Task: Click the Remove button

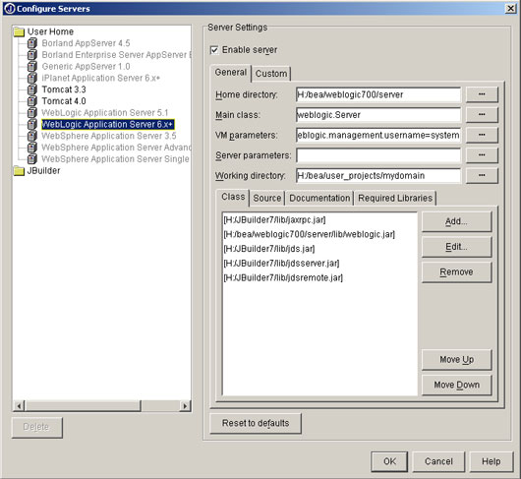Action: pos(456,271)
